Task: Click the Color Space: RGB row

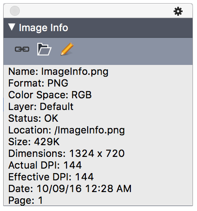Action: 50,95
